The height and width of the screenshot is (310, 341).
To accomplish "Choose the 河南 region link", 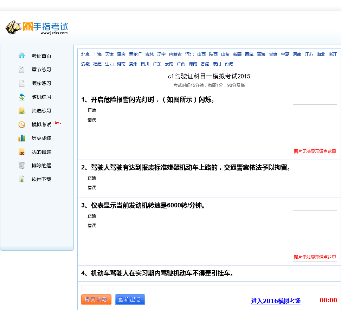I will click(297, 54).
